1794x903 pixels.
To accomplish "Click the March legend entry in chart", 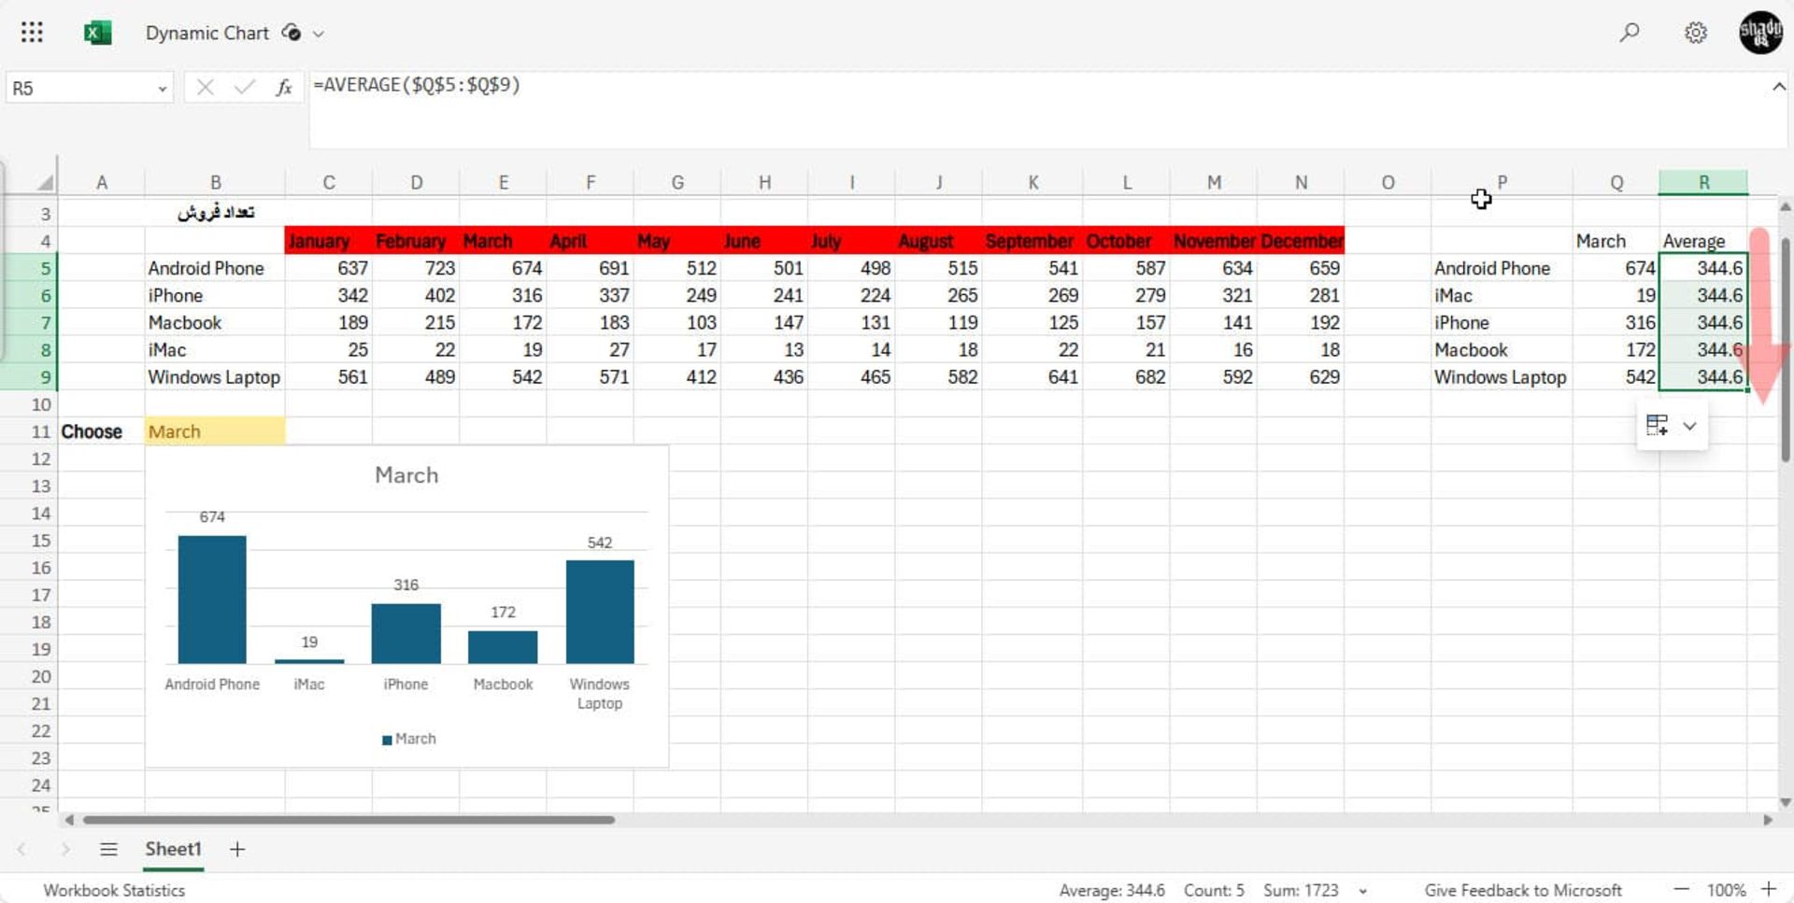I will pyautogui.click(x=409, y=739).
